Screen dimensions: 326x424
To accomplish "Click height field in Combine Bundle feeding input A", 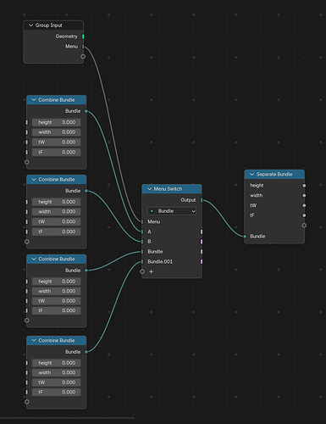I will pos(56,122).
